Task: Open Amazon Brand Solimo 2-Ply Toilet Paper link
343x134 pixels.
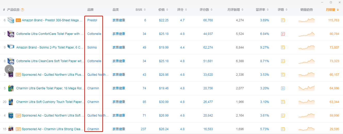Action: (x=50, y=47)
